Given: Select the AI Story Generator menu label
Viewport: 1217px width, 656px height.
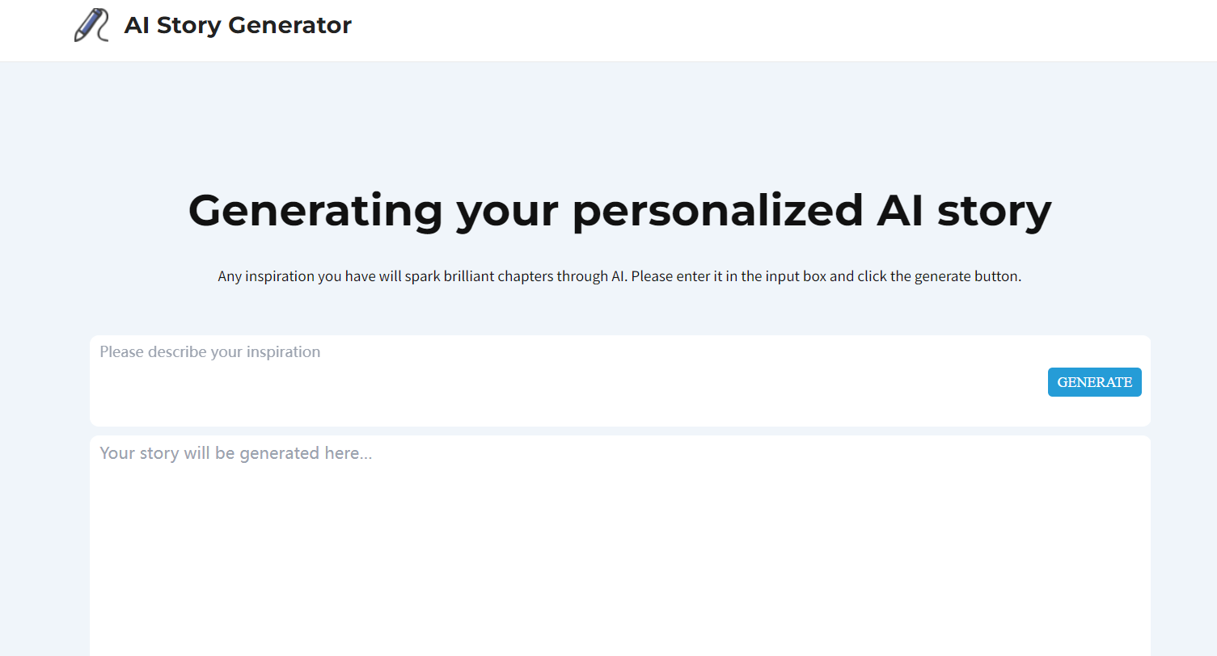Looking at the screenshot, I should tap(237, 25).
